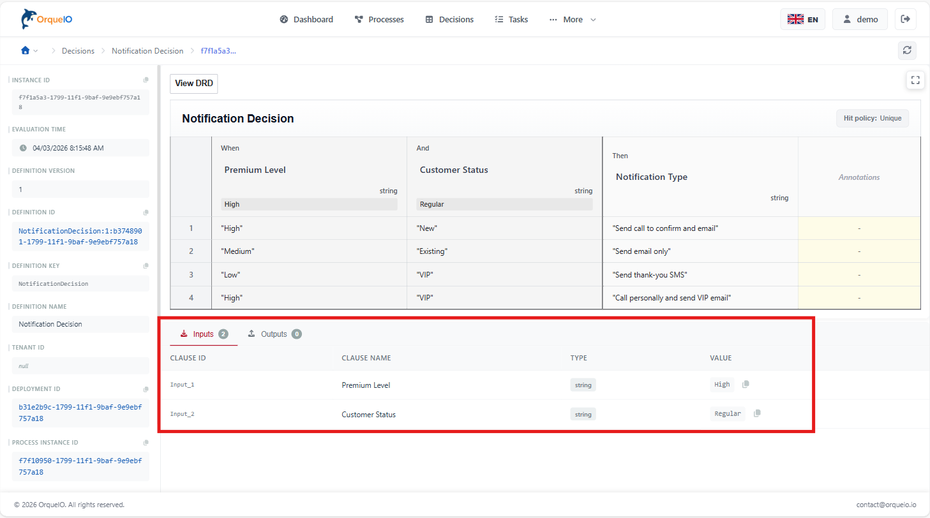The width and height of the screenshot is (930, 518).
Task: Go to the Dashboard page
Action: pyautogui.click(x=306, y=20)
